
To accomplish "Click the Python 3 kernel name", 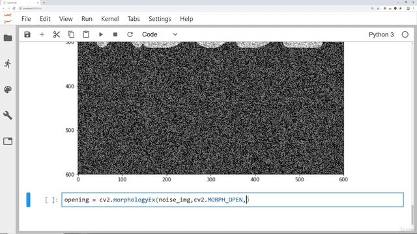I will (x=381, y=34).
